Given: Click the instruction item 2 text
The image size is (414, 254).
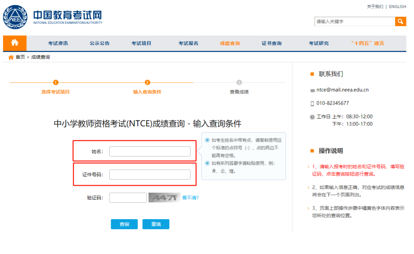Looking at the screenshot, I should (358, 191).
